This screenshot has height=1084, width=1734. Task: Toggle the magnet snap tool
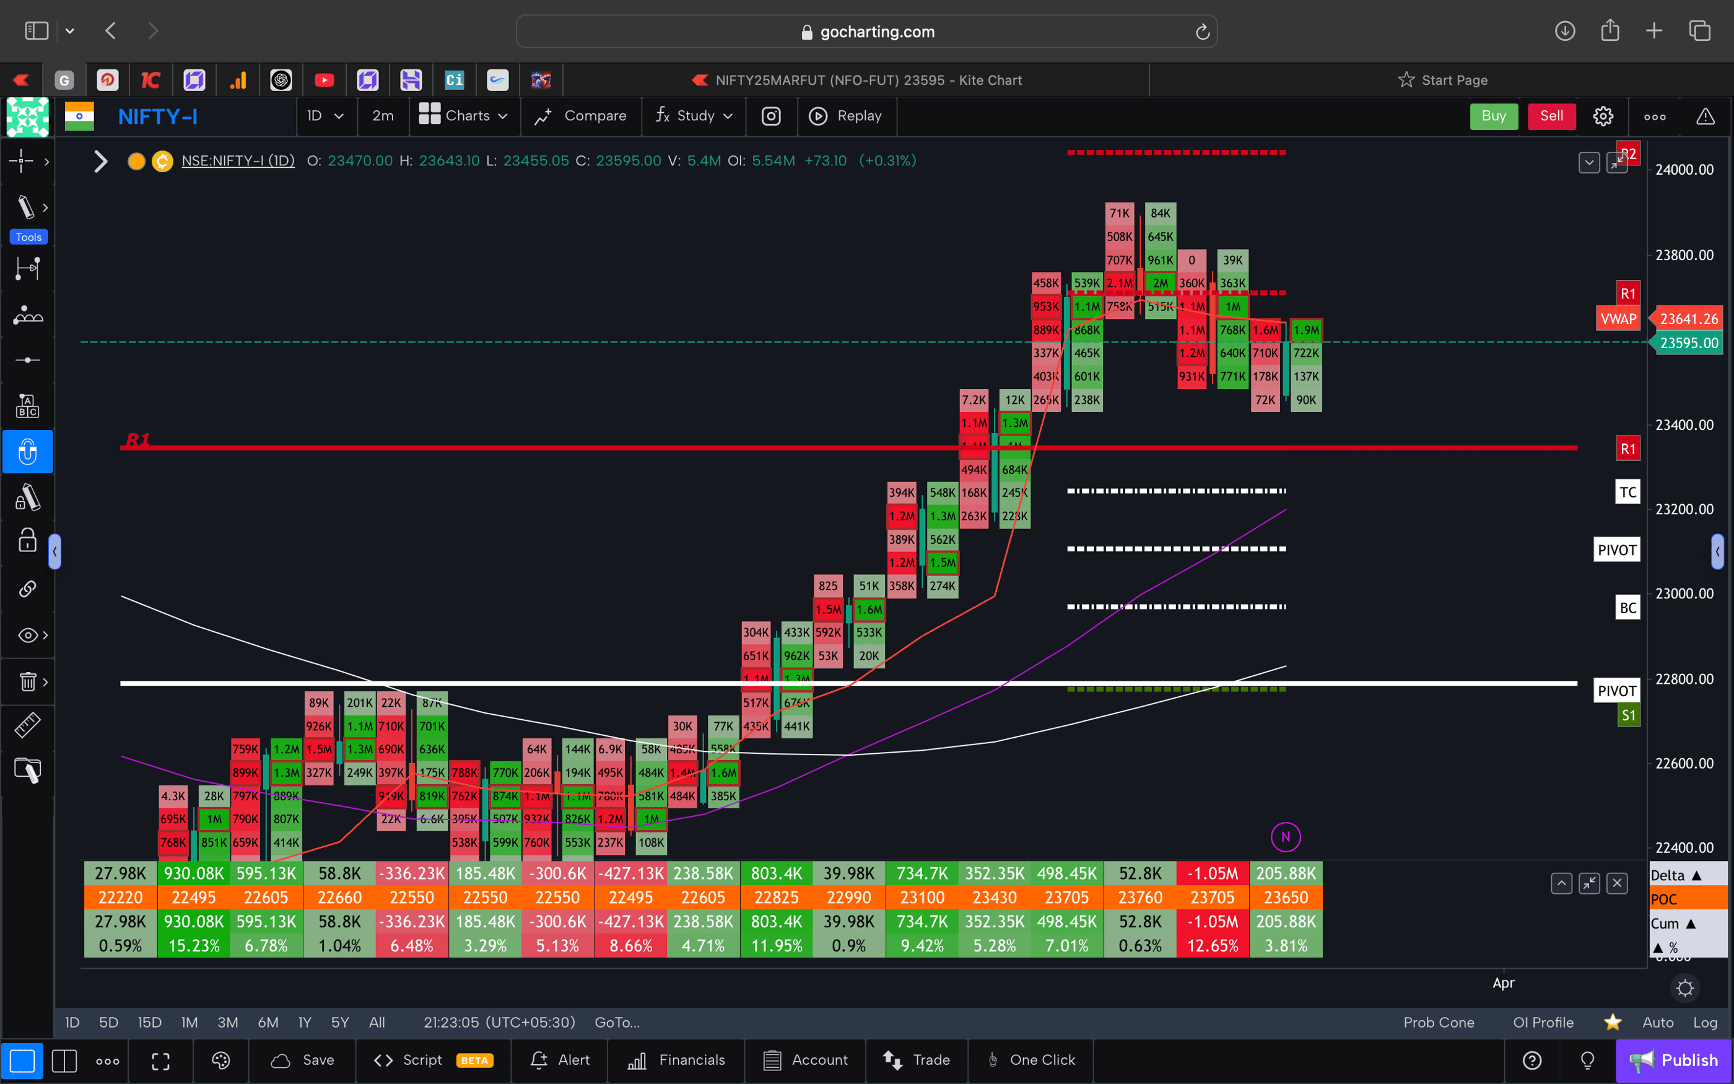27,451
